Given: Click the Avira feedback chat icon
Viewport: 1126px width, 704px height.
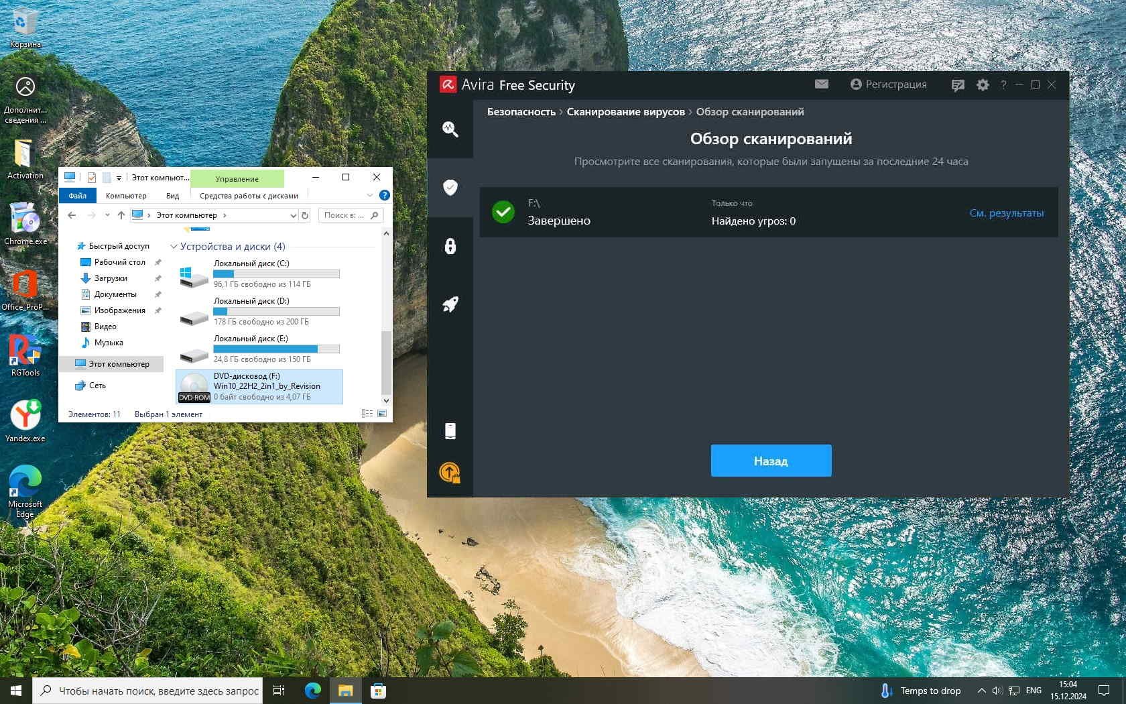Looking at the screenshot, I should (x=958, y=85).
